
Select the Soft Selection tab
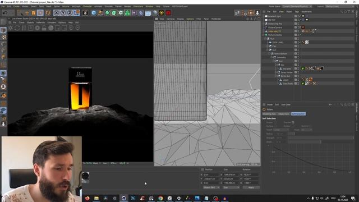pyautogui.click(x=298, y=114)
